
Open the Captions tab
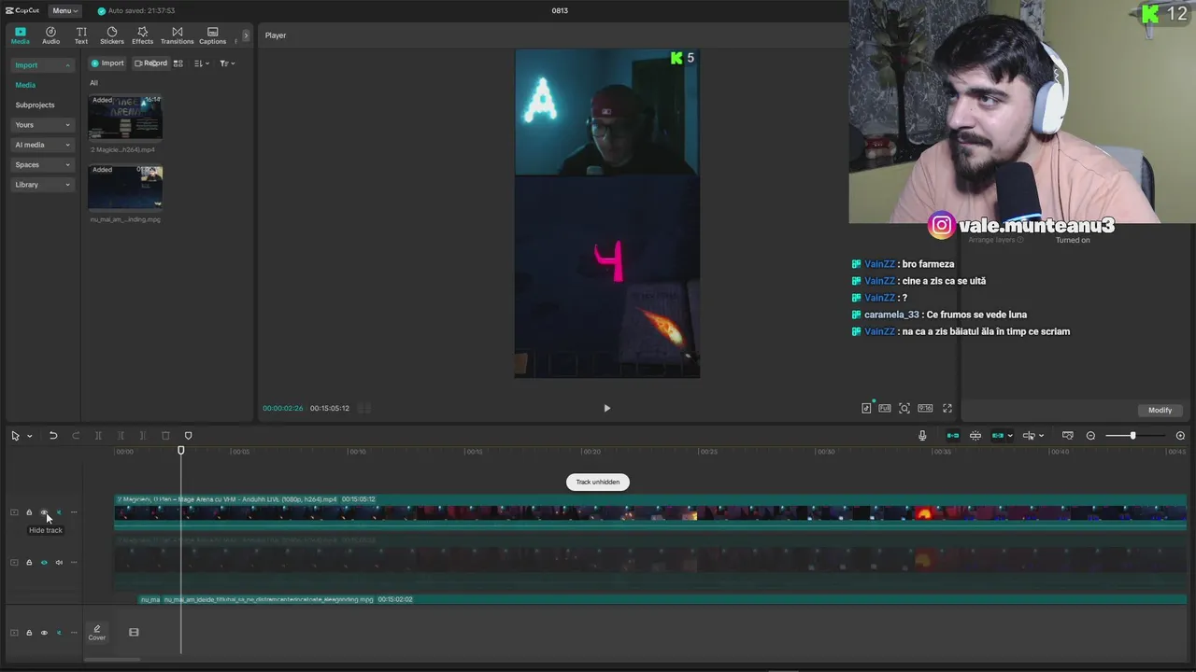coord(212,35)
